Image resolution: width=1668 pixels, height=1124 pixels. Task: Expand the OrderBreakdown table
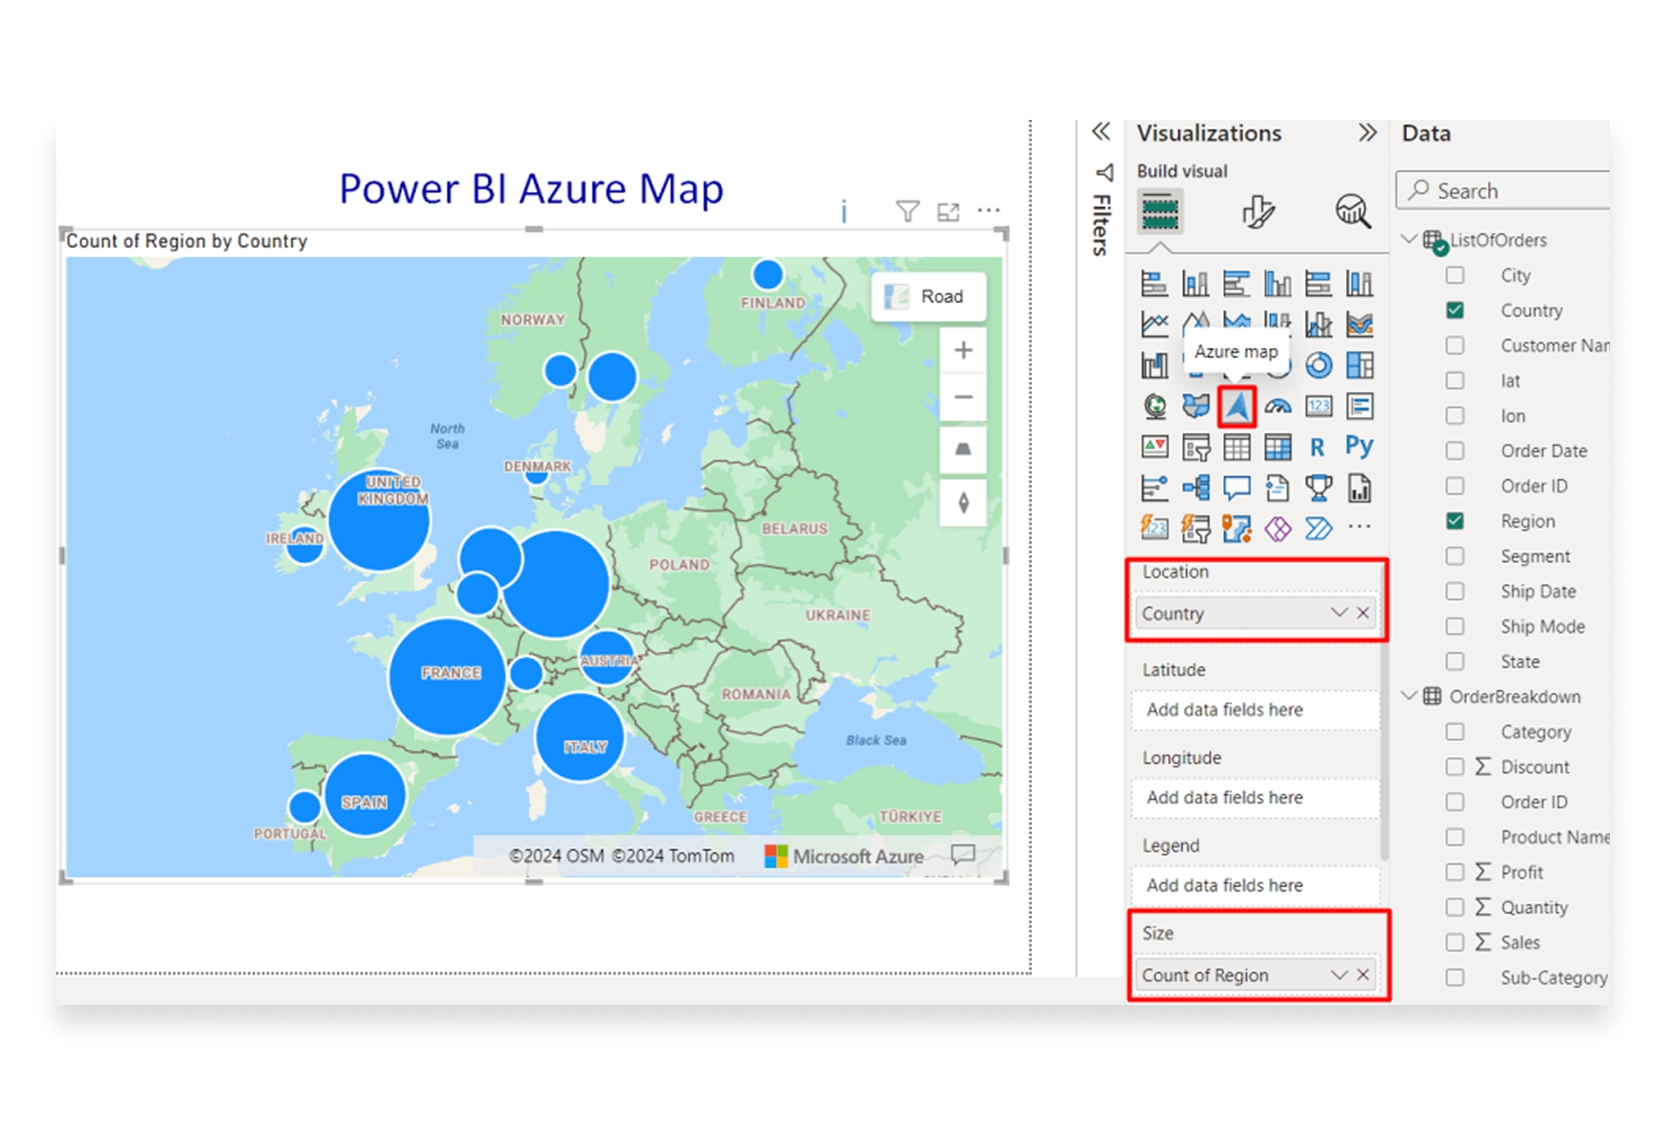[x=1408, y=696]
